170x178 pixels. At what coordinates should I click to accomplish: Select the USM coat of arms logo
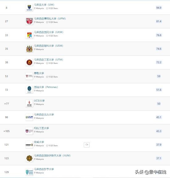point(29,49)
